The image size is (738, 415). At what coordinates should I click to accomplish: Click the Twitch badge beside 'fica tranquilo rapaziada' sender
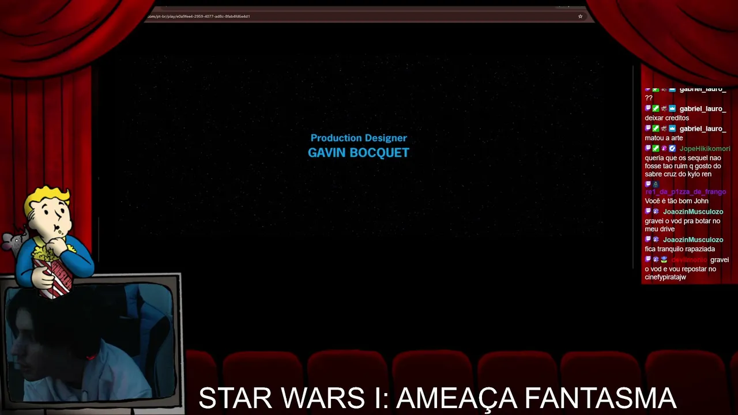click(648, 239)
